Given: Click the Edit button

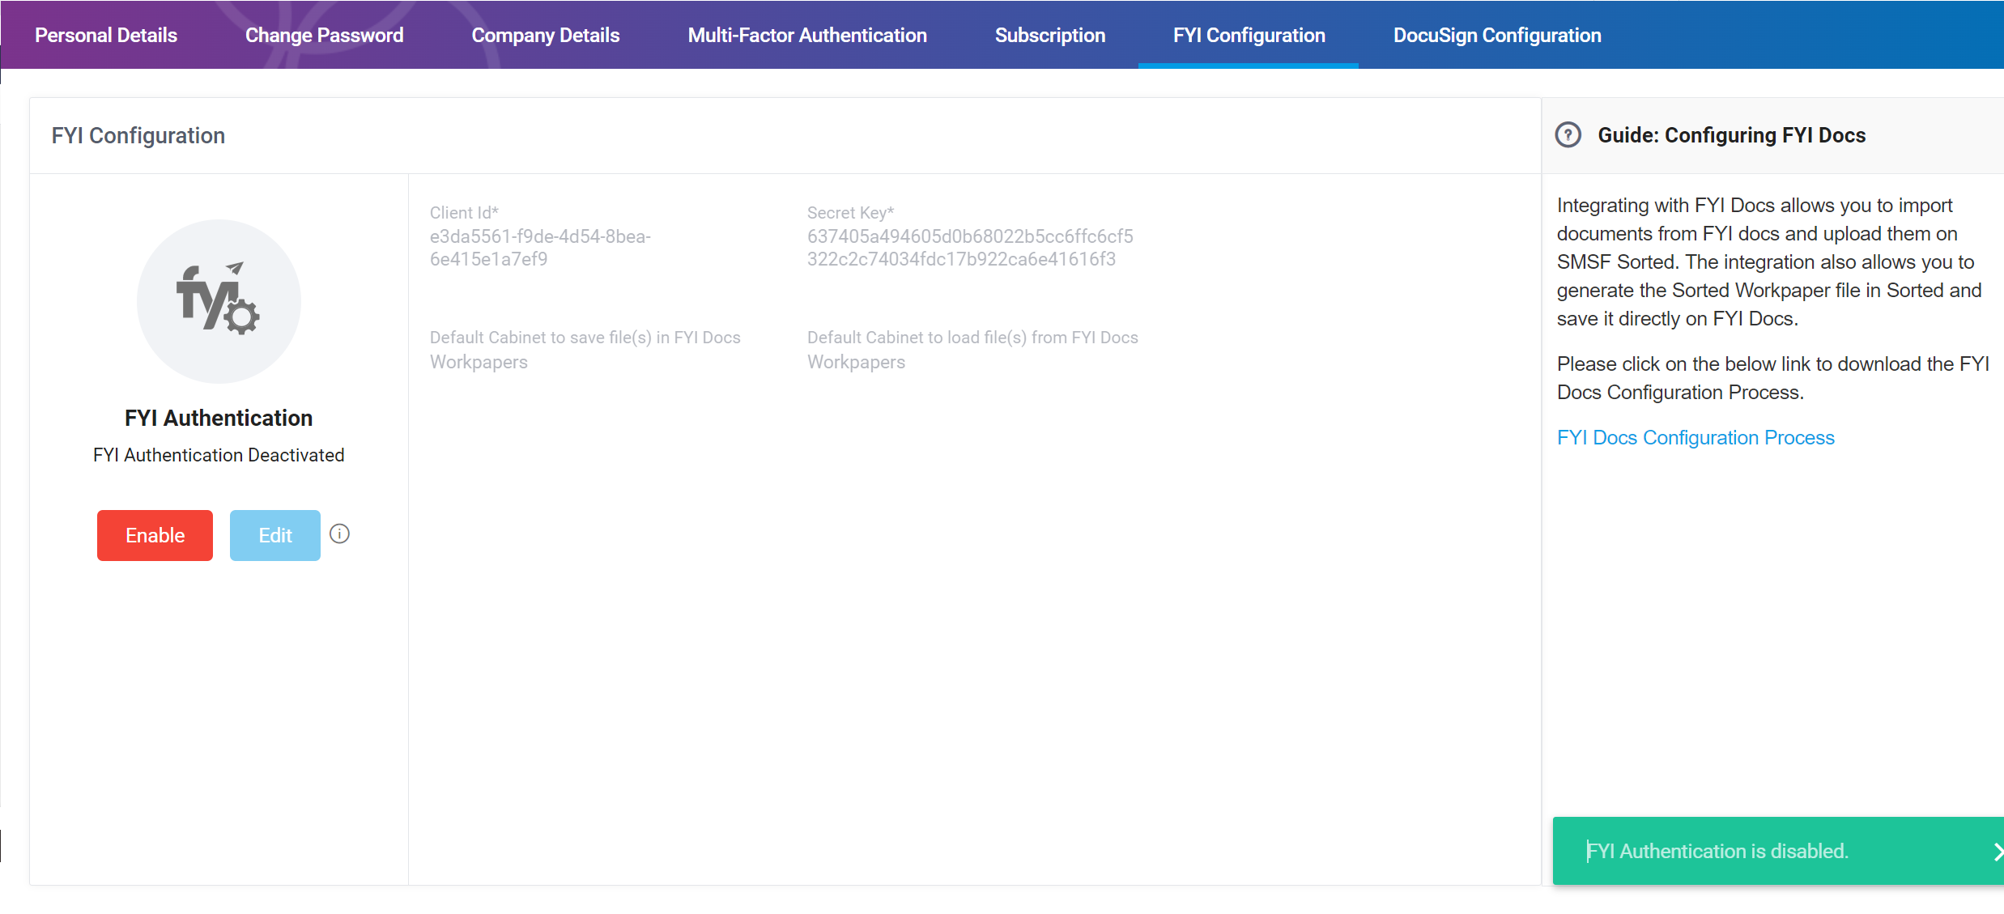Looking at the screenshot, I should click(275, 535).
